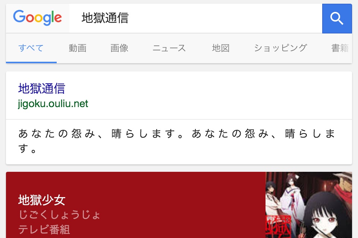Image resolution: width=358 pixels, height=238 pixels.
Task: Open the 地図 tab
Action: 221,48
